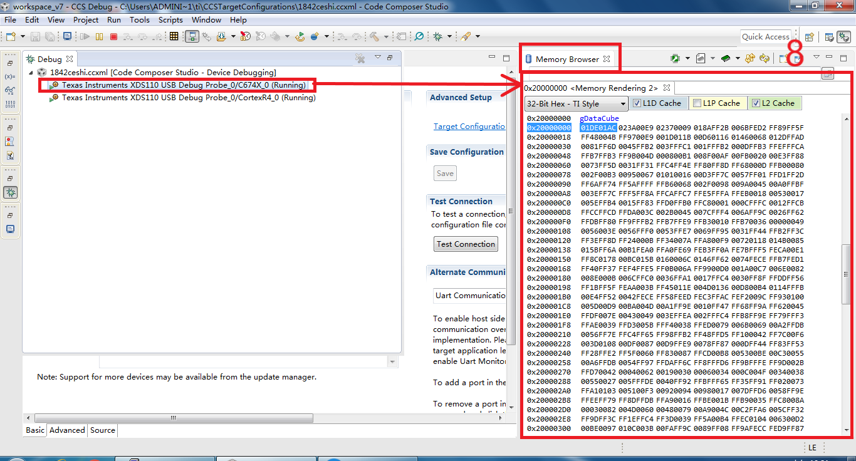Click the gDataCube symbol label

pyautogui.click(x=599, y=118)
